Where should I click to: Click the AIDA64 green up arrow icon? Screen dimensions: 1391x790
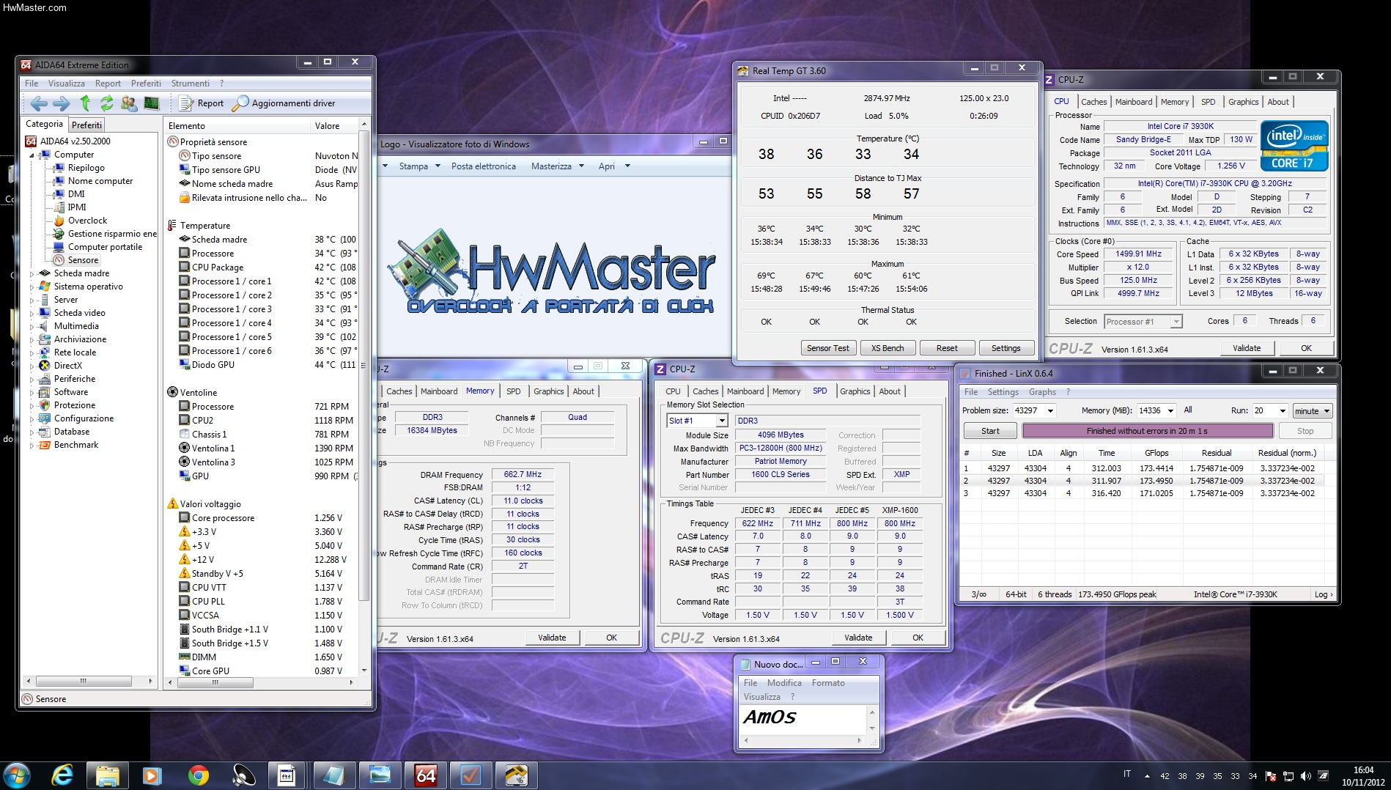(85, 103)
